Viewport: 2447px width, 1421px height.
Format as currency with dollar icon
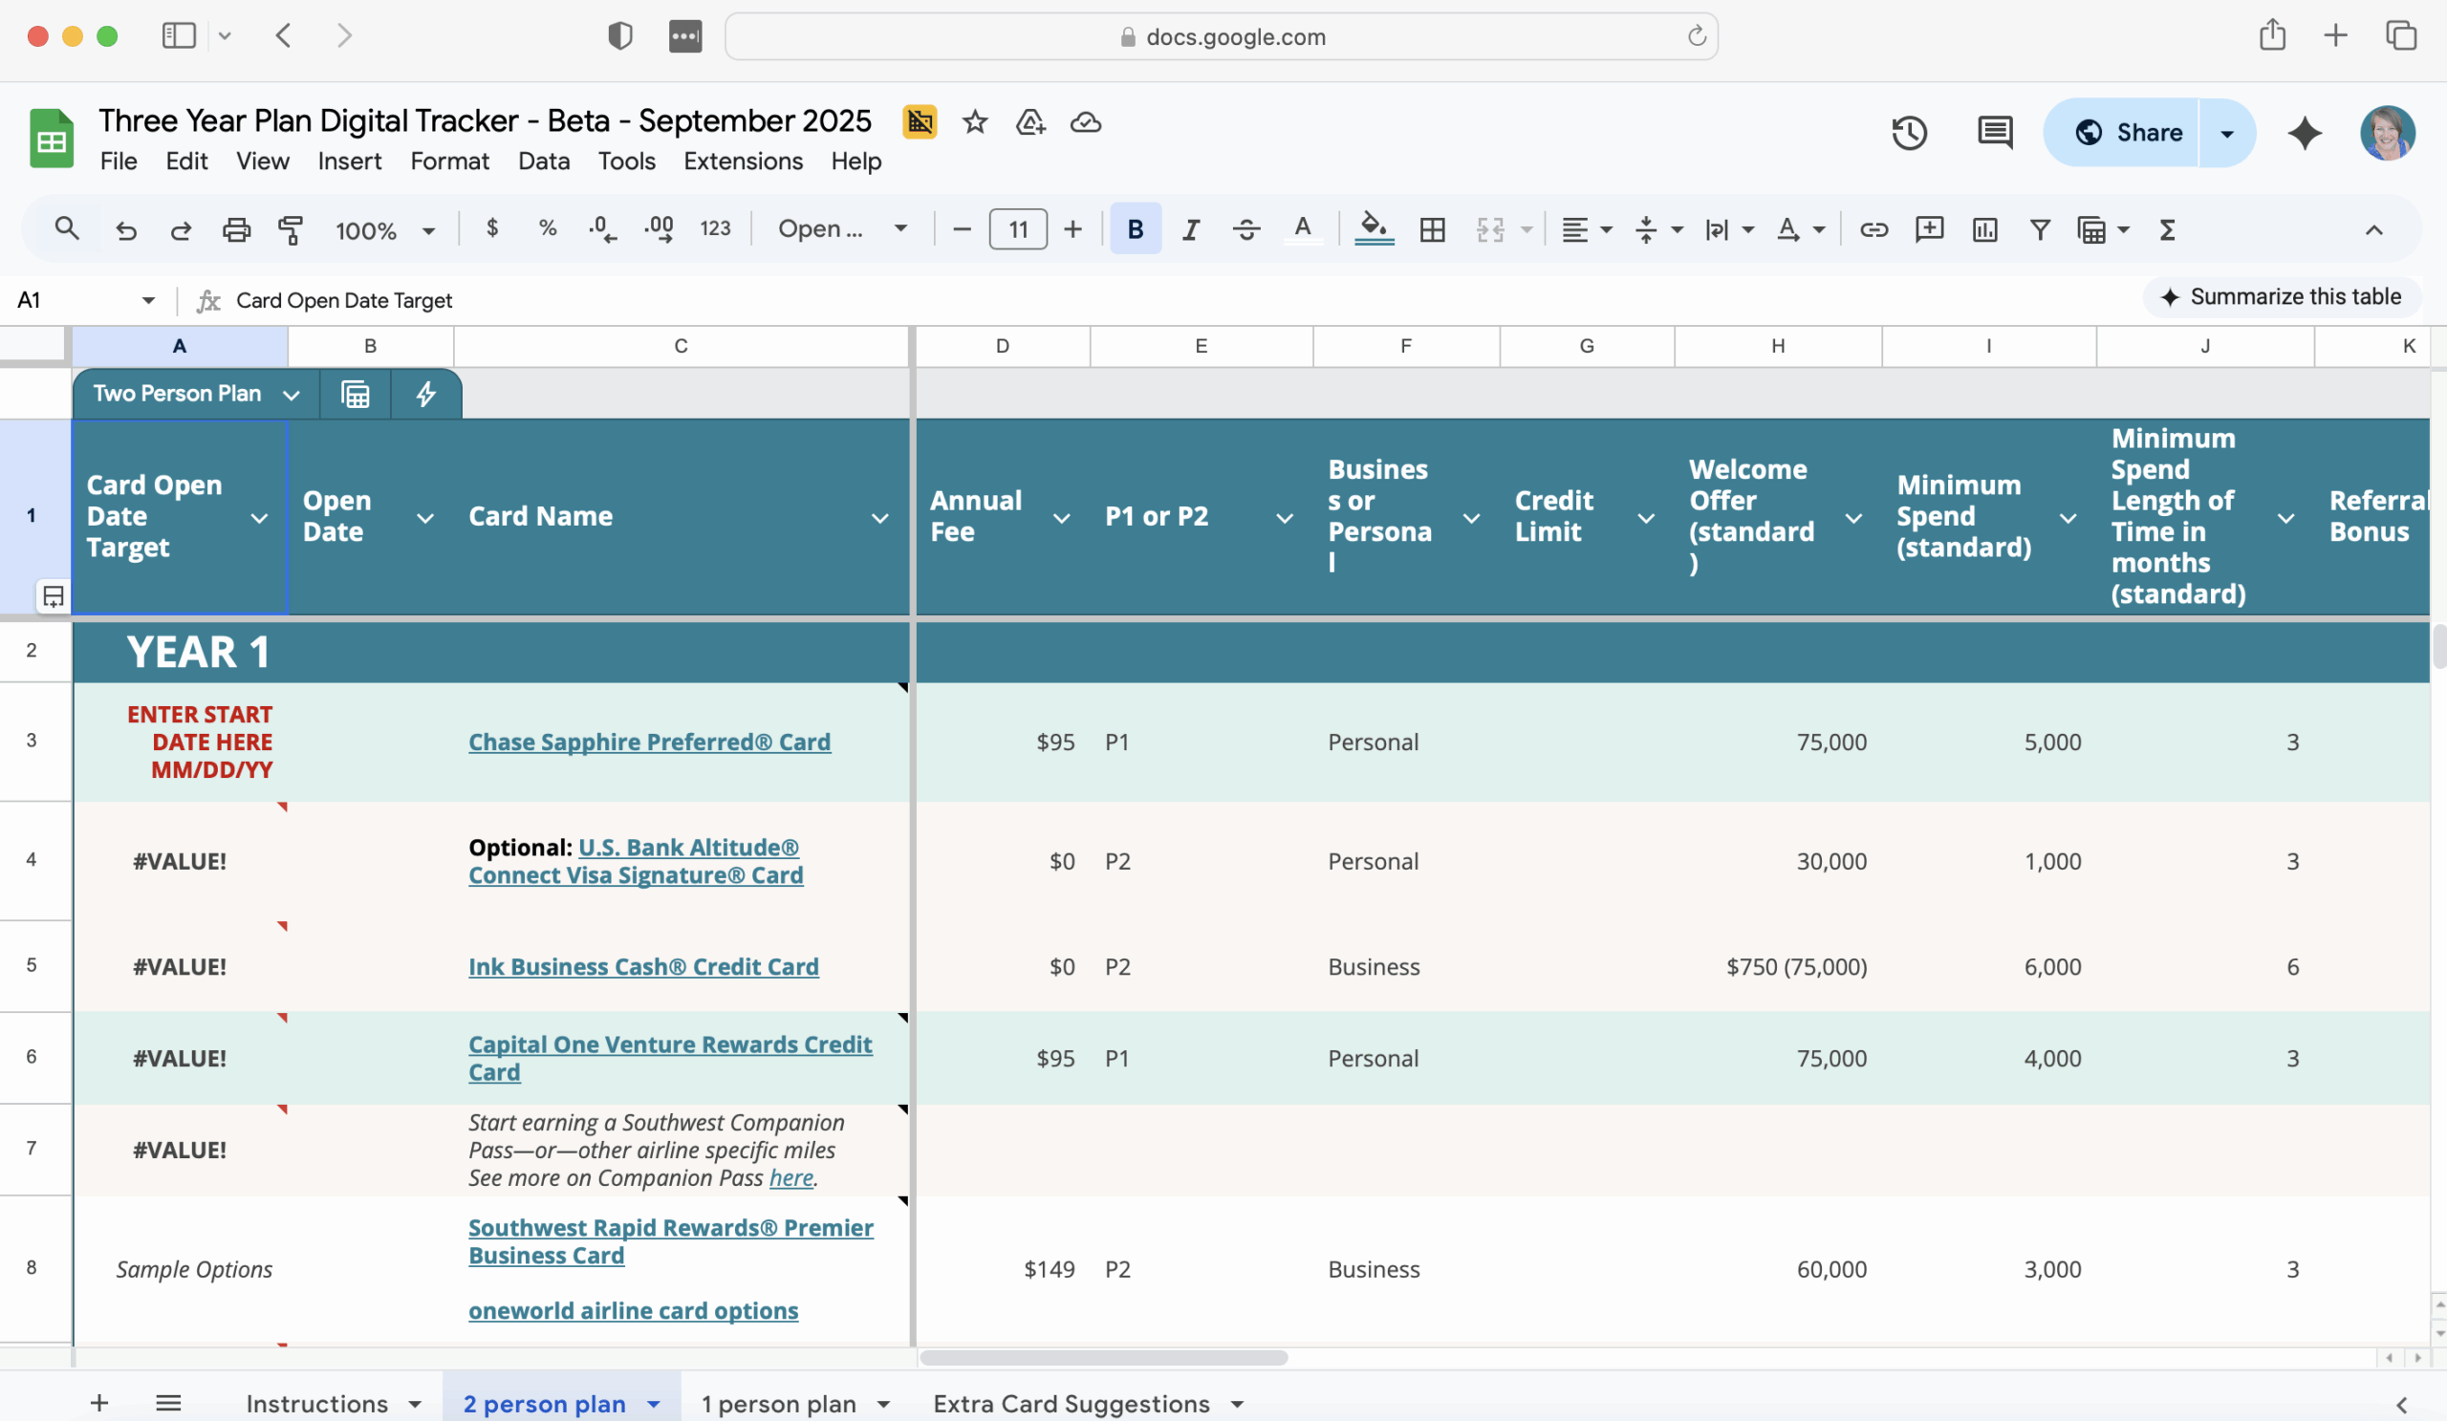coord(492,229)
